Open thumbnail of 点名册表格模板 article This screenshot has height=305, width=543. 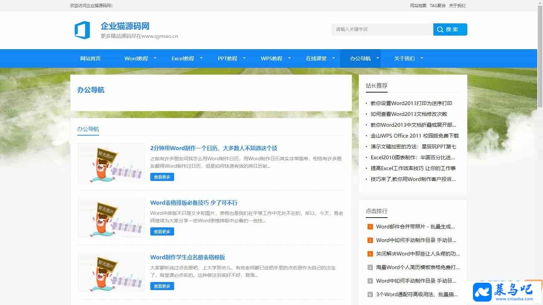tap(111, 272)
